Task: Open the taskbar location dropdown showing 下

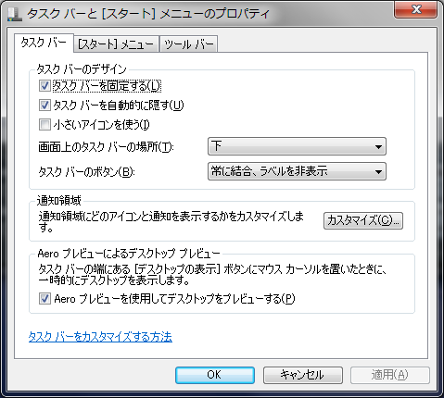Action: tap(297, 146)
